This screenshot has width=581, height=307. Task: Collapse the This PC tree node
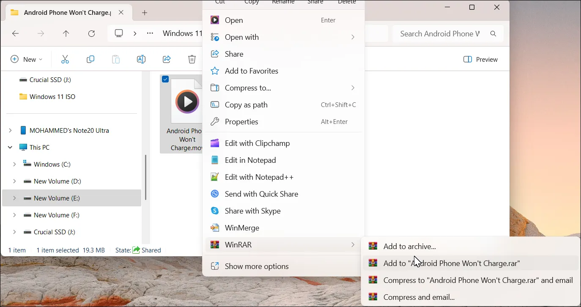[x=9, y=147]
